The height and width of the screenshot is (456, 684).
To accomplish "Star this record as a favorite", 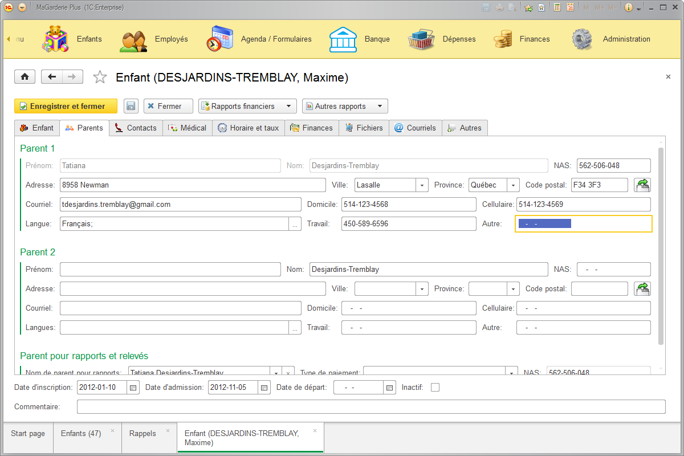I will pos(100,76).
